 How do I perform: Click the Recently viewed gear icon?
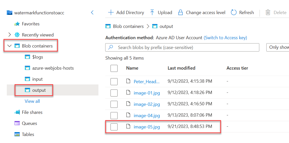[17, 35]
